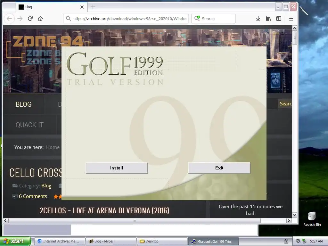Viewport: 328px width, 246px height.
Task: Open a new browser tab
Action: pyautogui.click(x=93, y=7)
